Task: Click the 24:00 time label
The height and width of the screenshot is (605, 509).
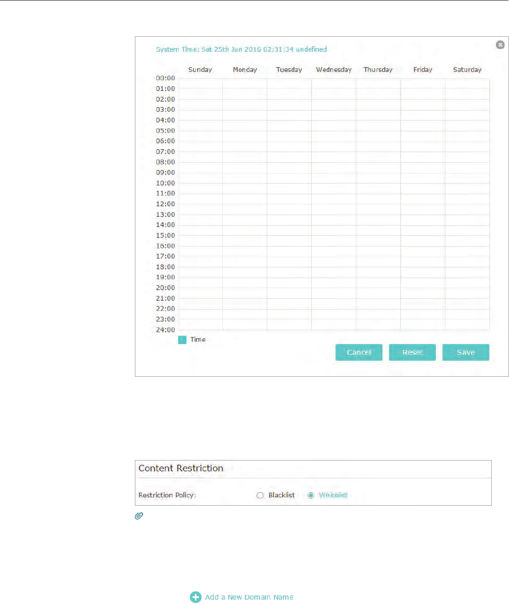Action: coord(166,329)
